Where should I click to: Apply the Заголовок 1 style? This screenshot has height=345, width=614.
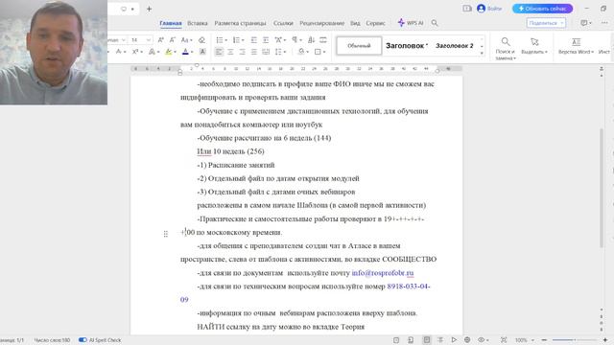coord(407,46)
